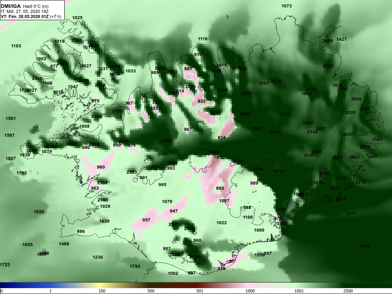This screenshot has height=294, width=392.
Task: Click the map value '1008'
Action: click(x=84, y=127)
